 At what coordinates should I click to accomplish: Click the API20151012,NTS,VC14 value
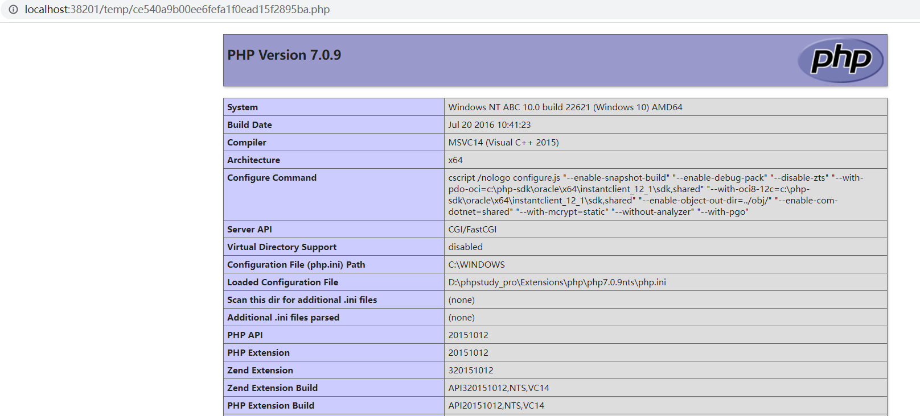coord(496,406)
